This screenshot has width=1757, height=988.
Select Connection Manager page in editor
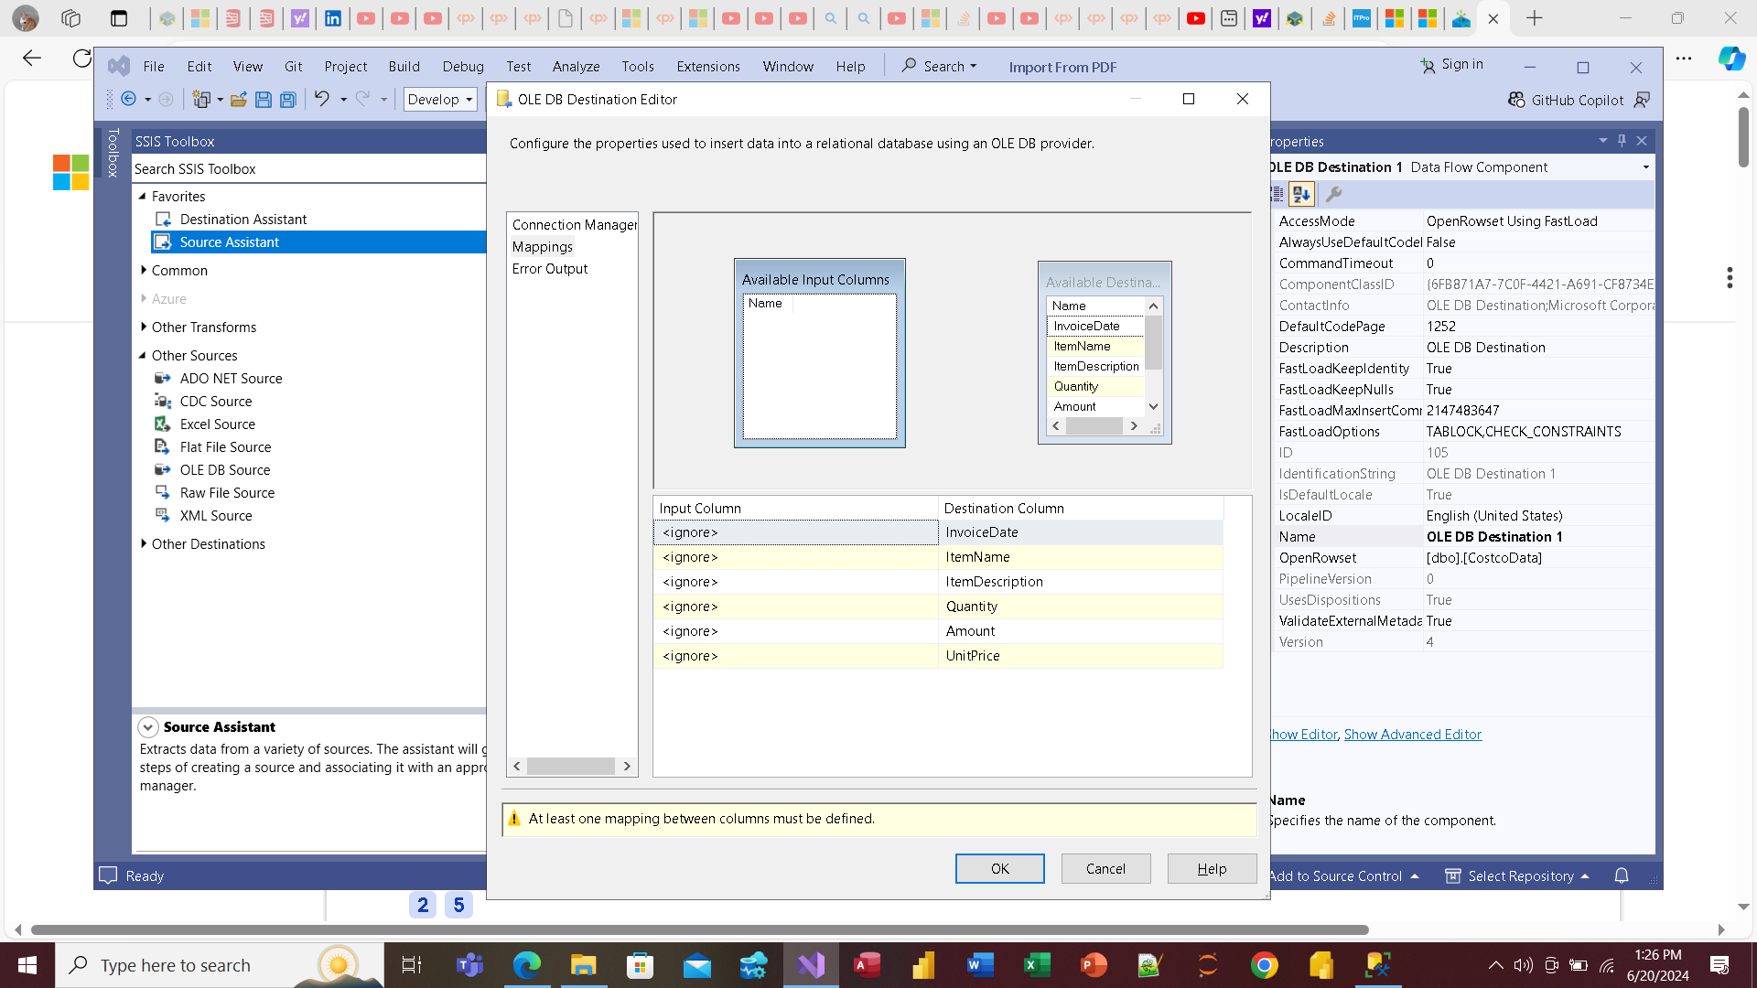coord(574,224)
